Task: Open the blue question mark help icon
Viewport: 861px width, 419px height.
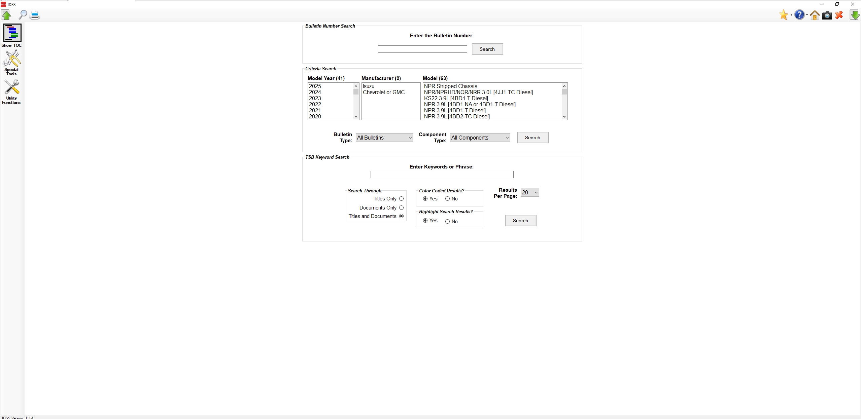Action: (799, 15)
